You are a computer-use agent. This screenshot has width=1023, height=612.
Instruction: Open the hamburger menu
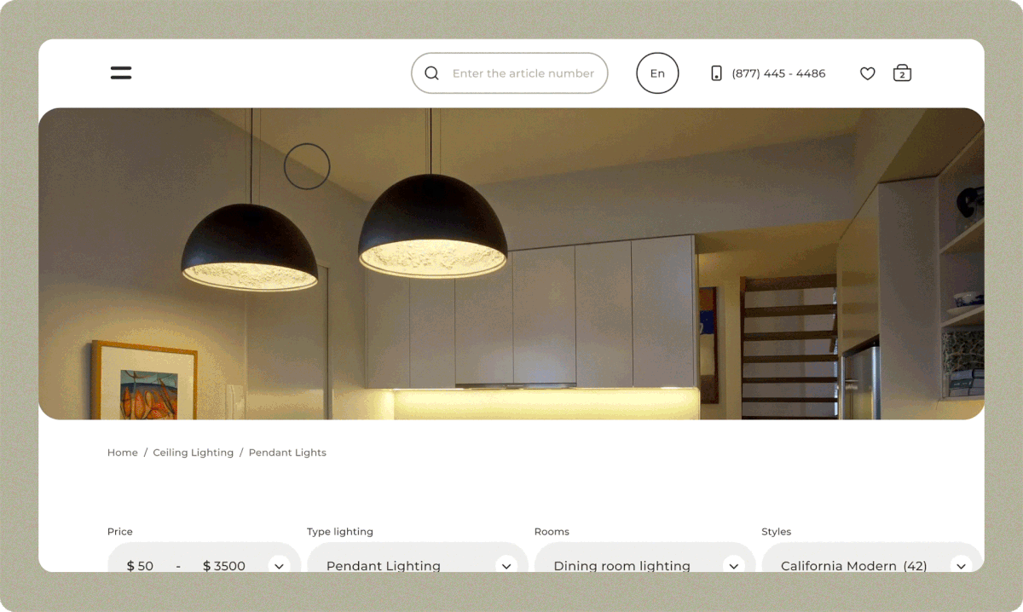[x=121, y=72]
